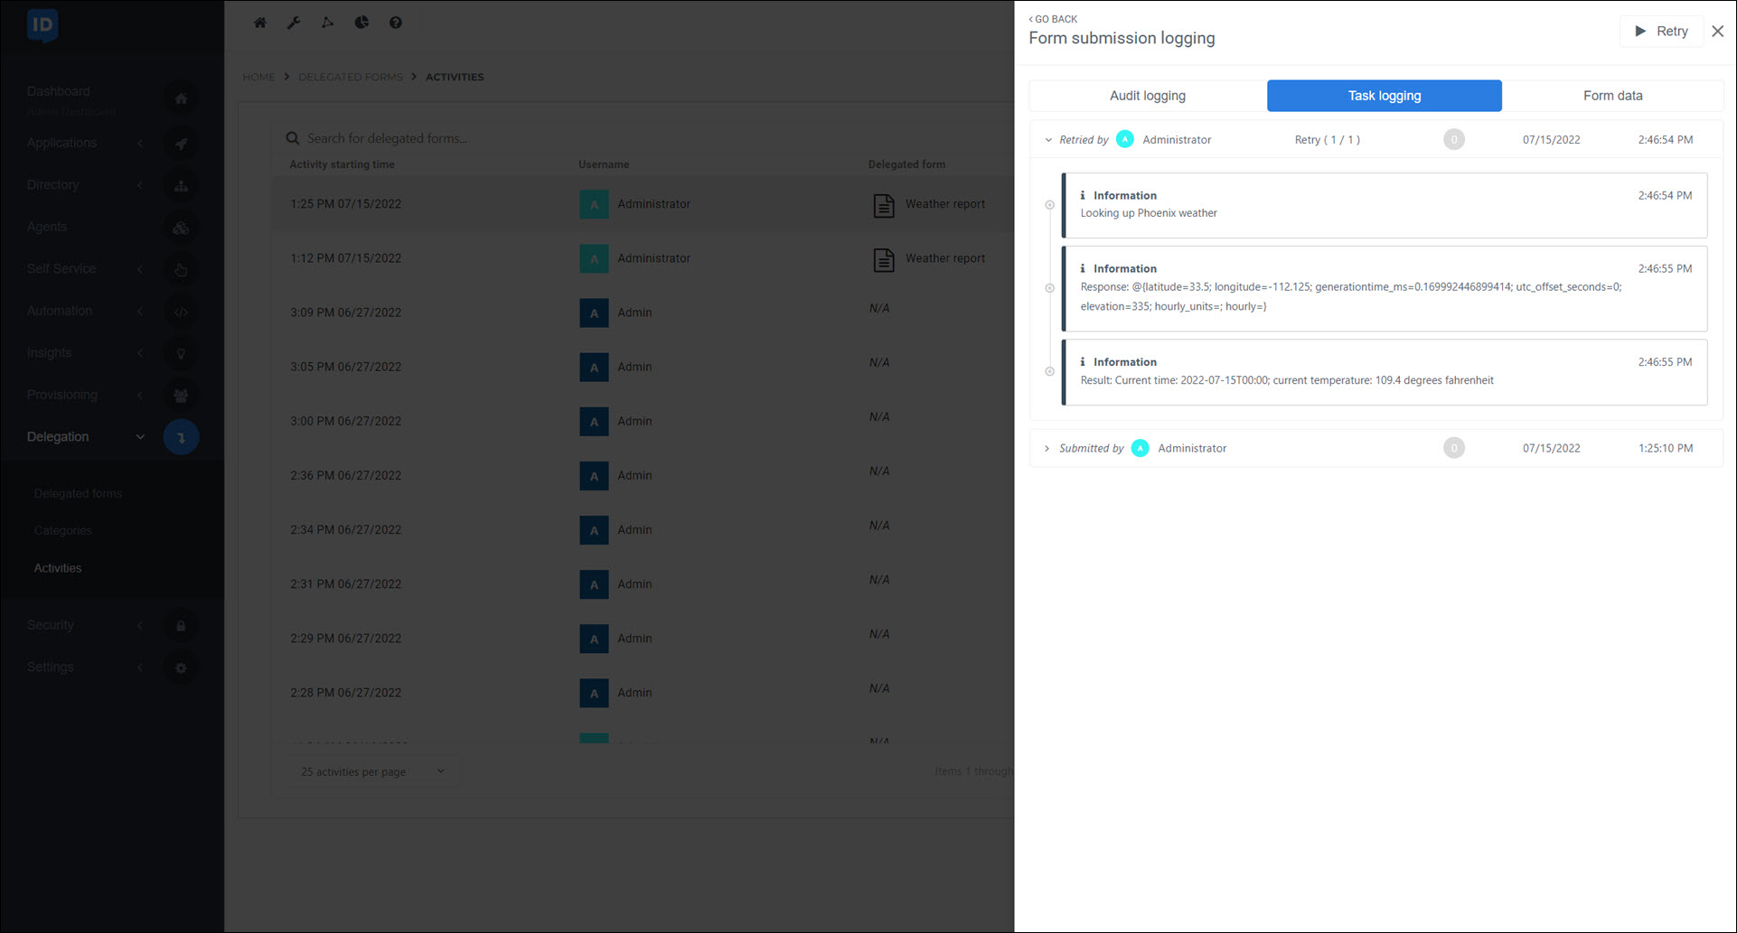Click the search magnifier icon
The height and width of the screenshot is (933, 1737).
pos(293,138)
